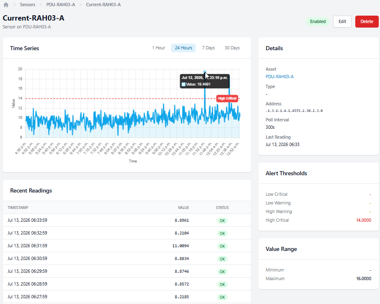The width and height of the screenshot is (380, 304).
Task: Click the red Delete button
Action: (367, 21)
